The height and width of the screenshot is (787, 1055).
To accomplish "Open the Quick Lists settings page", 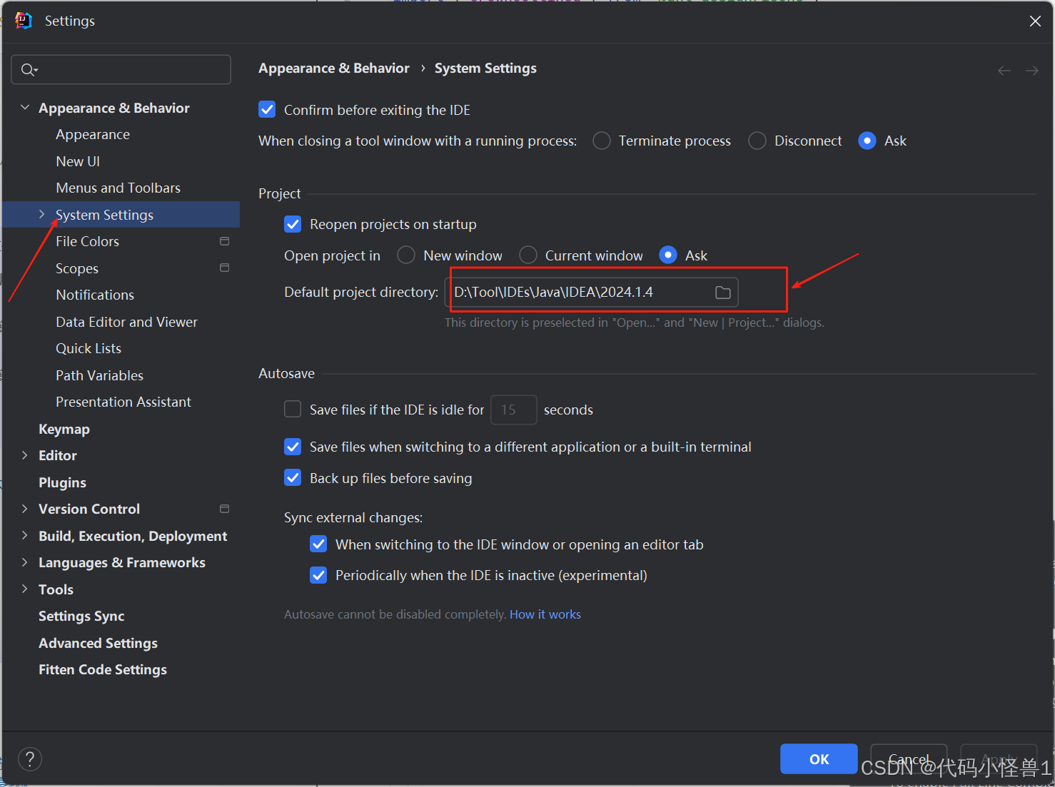I will [x=89, y=348].
